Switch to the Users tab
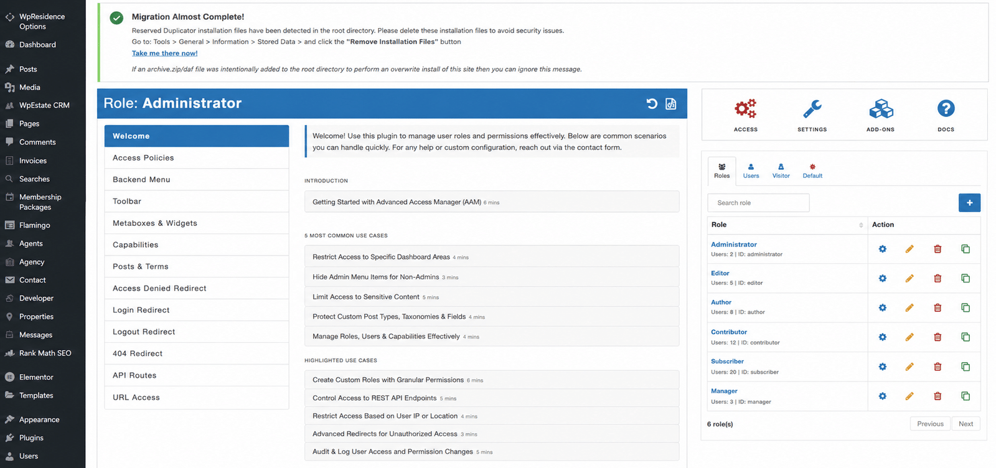The width and height of the screenshot is (996, 468). 751,171
